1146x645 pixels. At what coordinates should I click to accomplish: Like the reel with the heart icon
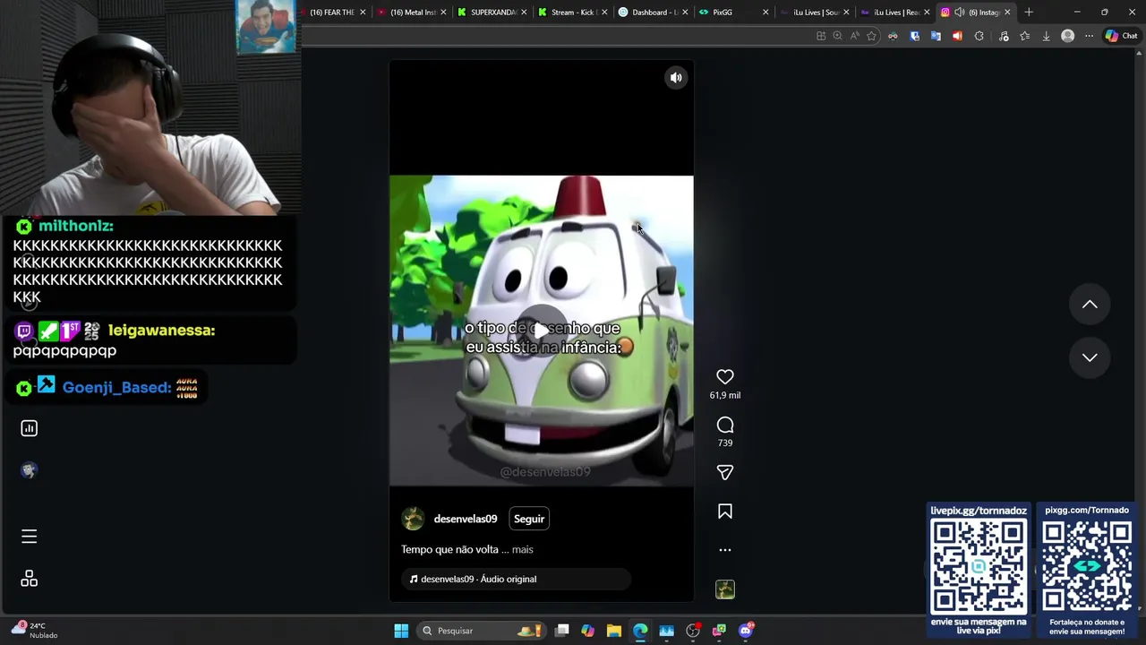coord(725,377)
